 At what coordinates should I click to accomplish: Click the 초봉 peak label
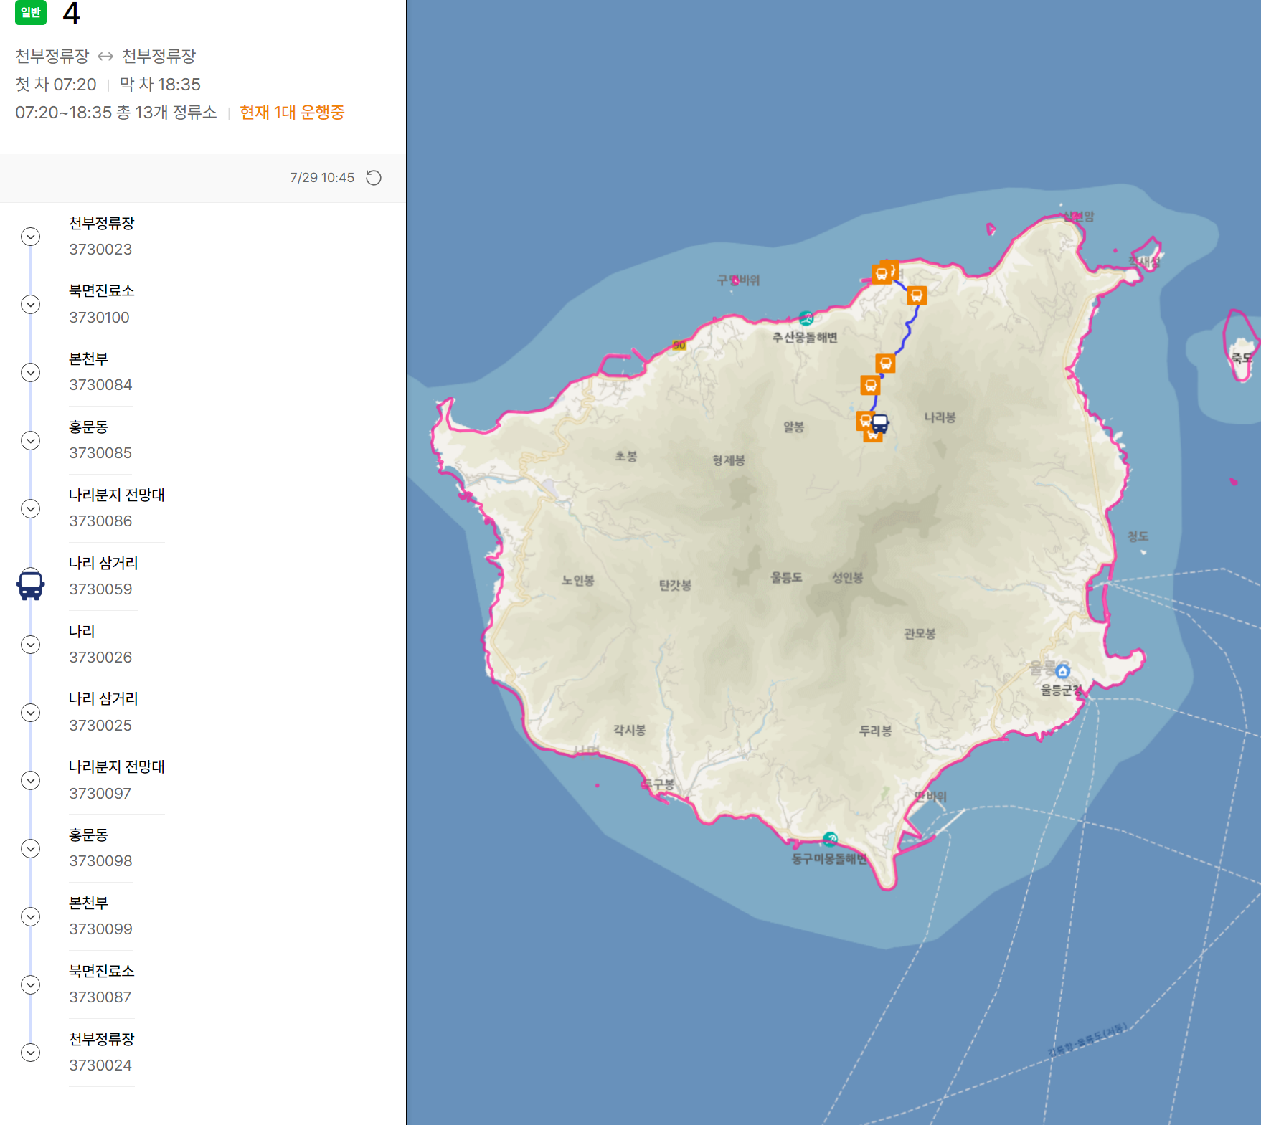(626, 456)
